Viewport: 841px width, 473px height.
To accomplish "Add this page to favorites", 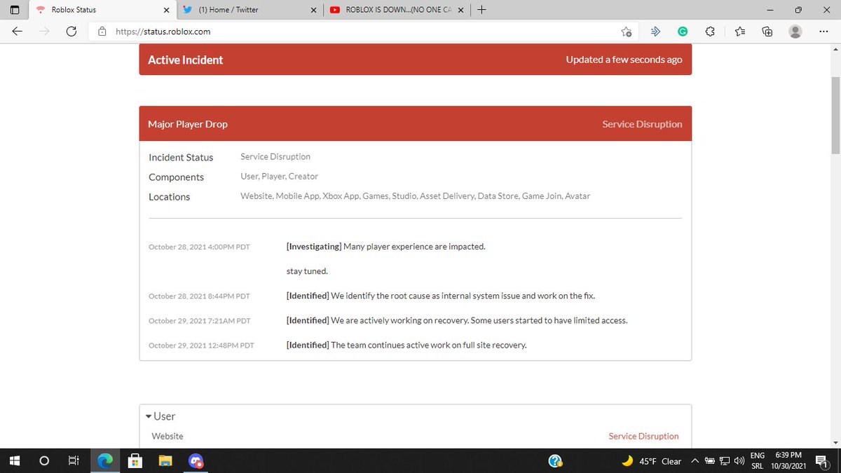I will click(626, 32).
